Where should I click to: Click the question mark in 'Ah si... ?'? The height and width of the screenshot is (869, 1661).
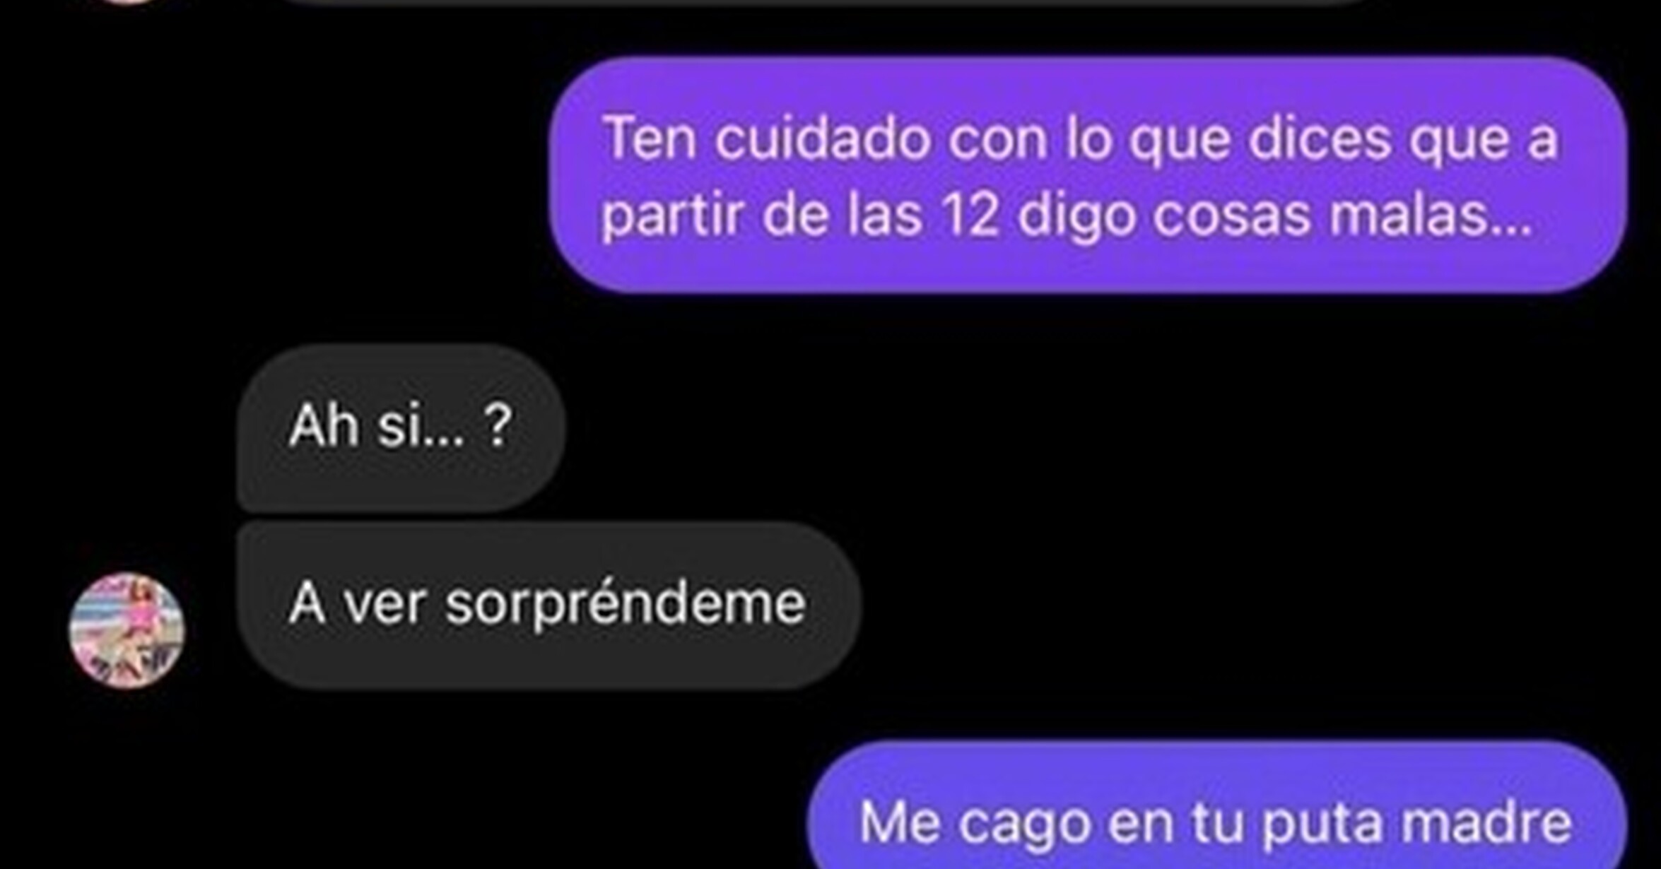(x=499, y=425)
